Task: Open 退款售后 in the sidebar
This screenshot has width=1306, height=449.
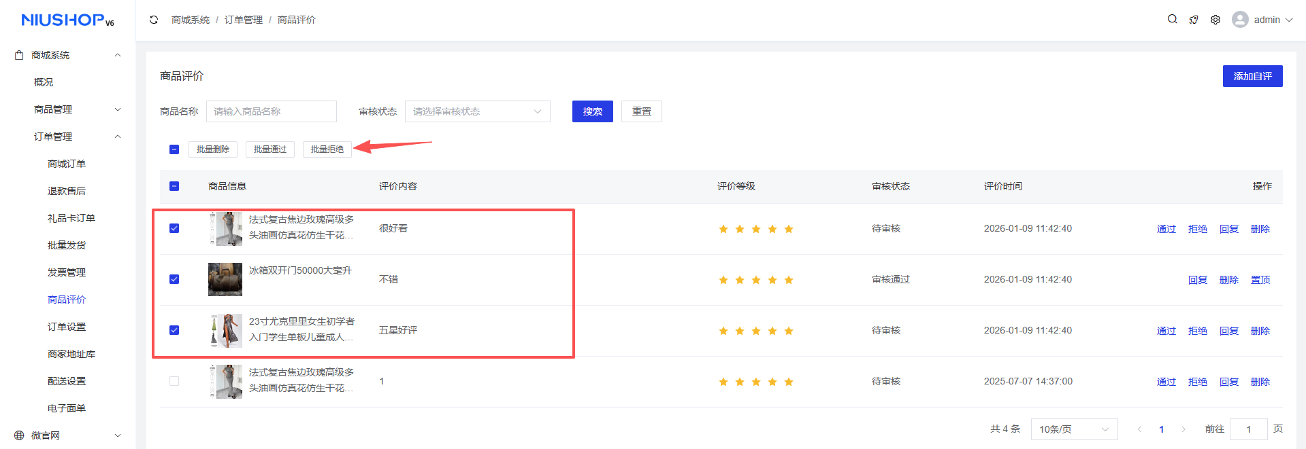Action: point(67,191)
